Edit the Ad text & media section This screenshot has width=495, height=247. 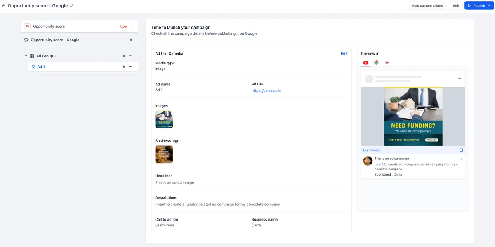tap(344, 54)
